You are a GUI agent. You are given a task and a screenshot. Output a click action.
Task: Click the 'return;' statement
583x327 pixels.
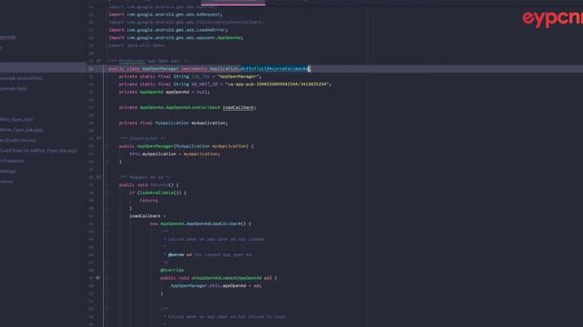pyautogui.click(x=148, y=201)
